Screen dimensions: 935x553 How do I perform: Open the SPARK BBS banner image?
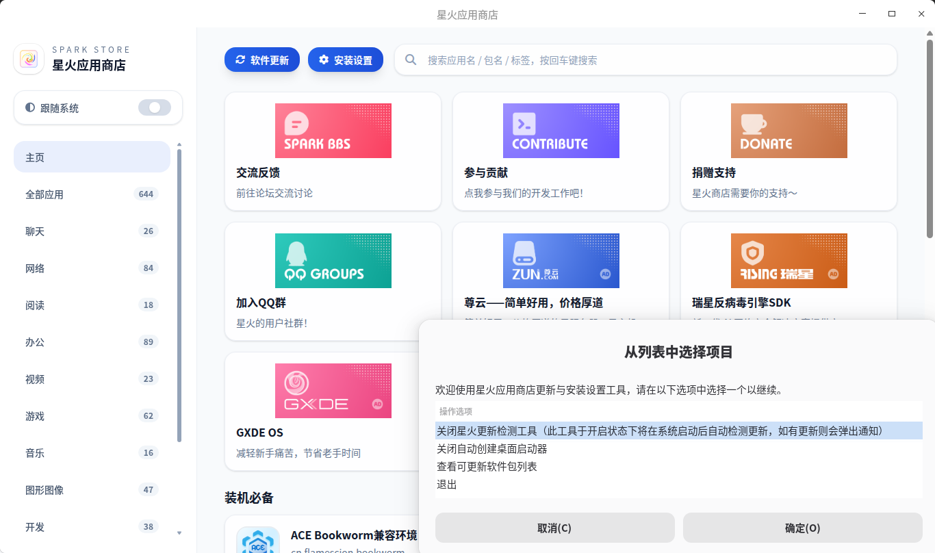(333, 131)
